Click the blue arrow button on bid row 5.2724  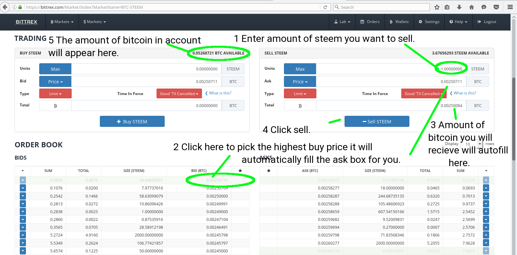[23, 235]
